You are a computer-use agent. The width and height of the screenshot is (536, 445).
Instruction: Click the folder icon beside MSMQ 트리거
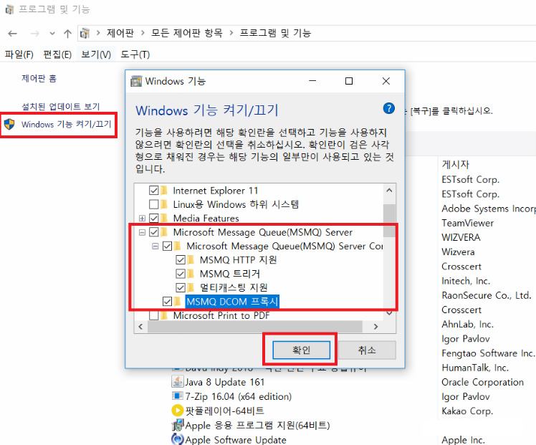[x=191, y=274]
